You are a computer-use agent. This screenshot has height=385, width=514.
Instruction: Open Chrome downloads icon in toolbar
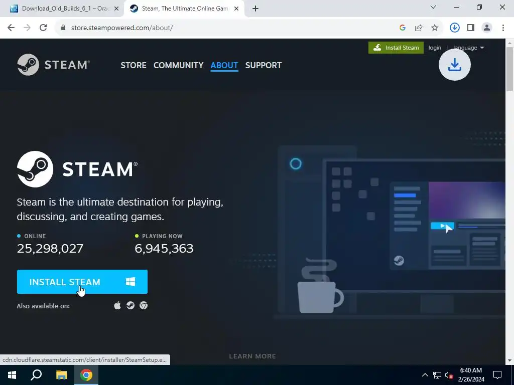pyautogui.click(x=454, y=28)
